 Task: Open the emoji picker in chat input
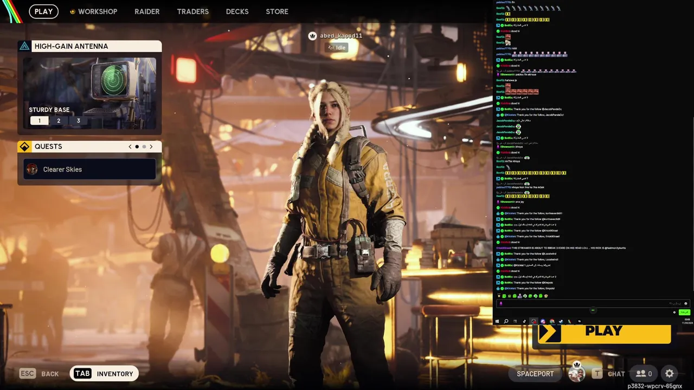[686, 303]
